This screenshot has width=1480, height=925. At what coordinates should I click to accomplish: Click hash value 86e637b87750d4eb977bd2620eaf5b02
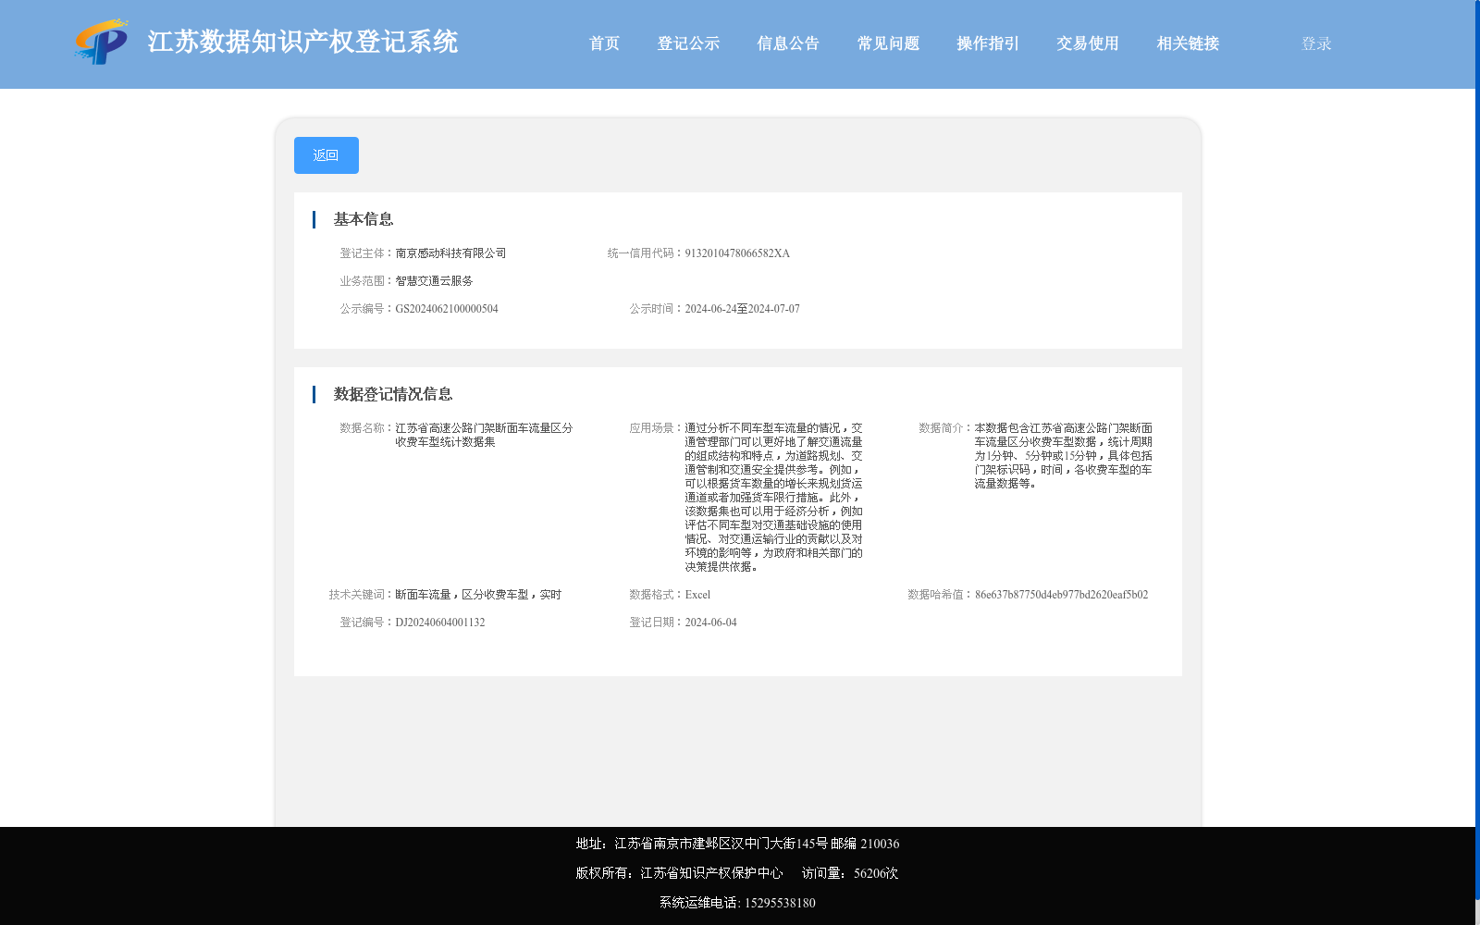tap(1061, 595)
